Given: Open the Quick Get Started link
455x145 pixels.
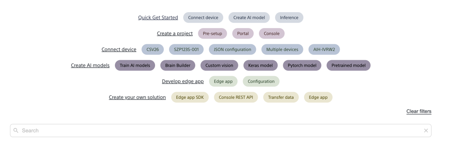Looking at the screenshot, I should tap(158, 18).
